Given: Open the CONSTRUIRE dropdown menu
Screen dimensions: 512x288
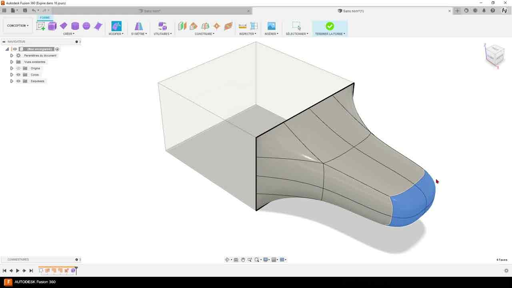Looking at the screenshot, I should pos(204,34).
